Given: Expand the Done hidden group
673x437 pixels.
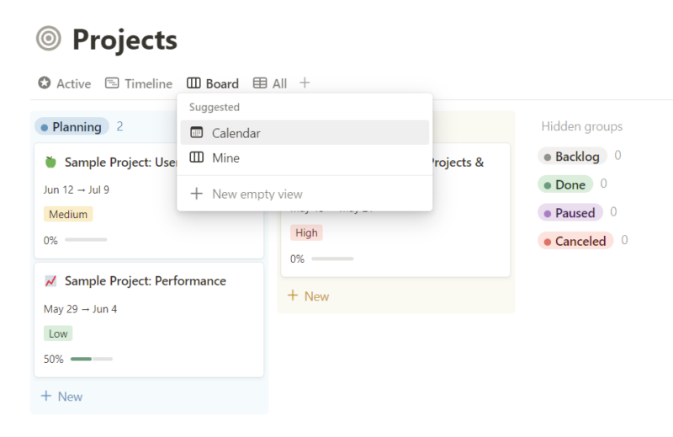Looking at the screenshot, I should [x=565, y=184].
